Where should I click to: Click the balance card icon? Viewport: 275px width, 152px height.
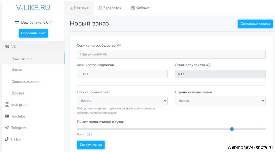17,22
